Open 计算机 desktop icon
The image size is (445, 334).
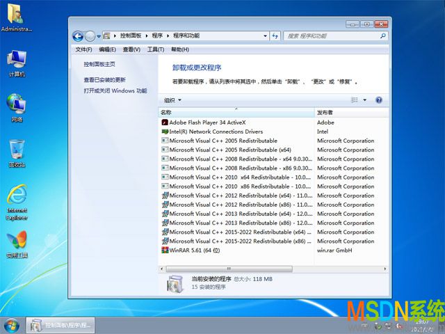coord(17,63)
